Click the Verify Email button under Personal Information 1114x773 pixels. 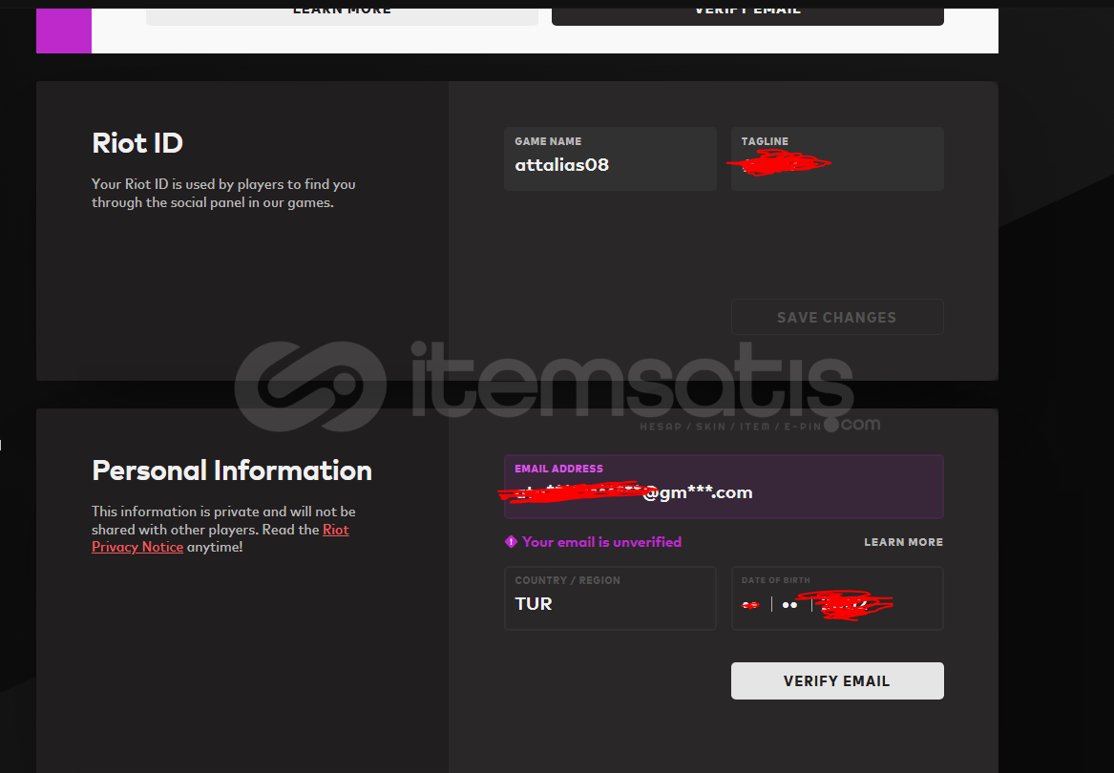point(837,680)
